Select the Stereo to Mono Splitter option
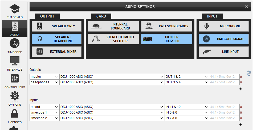253x130 pixels. (113, 39)
